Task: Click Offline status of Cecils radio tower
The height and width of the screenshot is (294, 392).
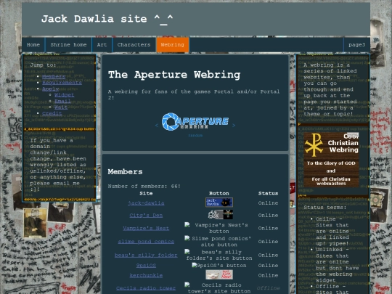Action: [x=269, y=288]
